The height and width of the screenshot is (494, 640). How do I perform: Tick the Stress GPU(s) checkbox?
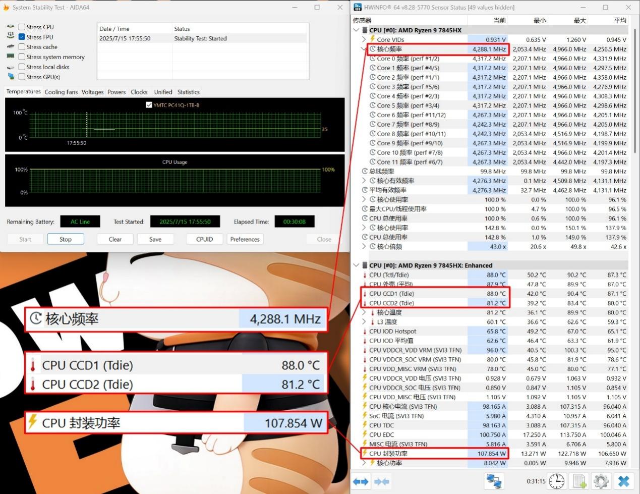[x=22, y=77]
